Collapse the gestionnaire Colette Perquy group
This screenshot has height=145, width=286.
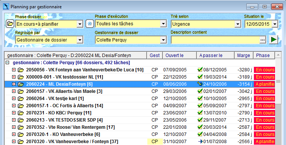point(7,63)
